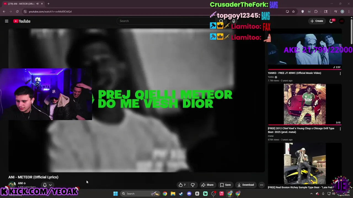View site information icon in address bar
This screenshot has width=353, height=198.
click(x=25, y=12)
